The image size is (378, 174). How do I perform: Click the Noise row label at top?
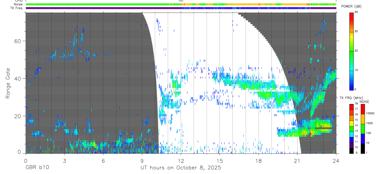click(18, 4)
